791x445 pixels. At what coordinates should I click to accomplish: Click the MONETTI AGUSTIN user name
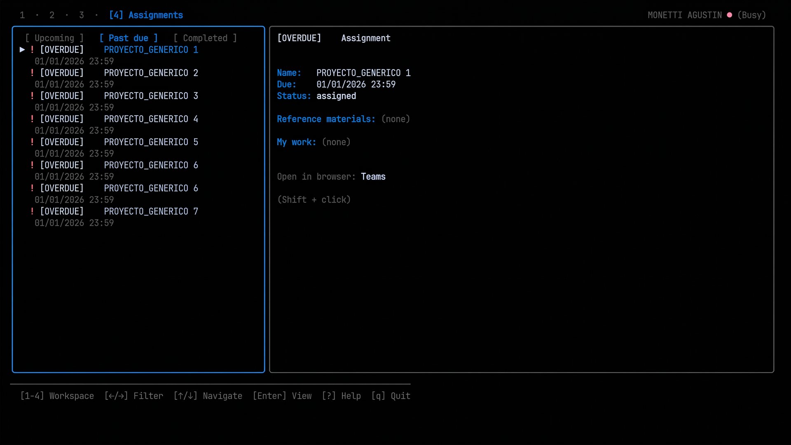(685, 15)
